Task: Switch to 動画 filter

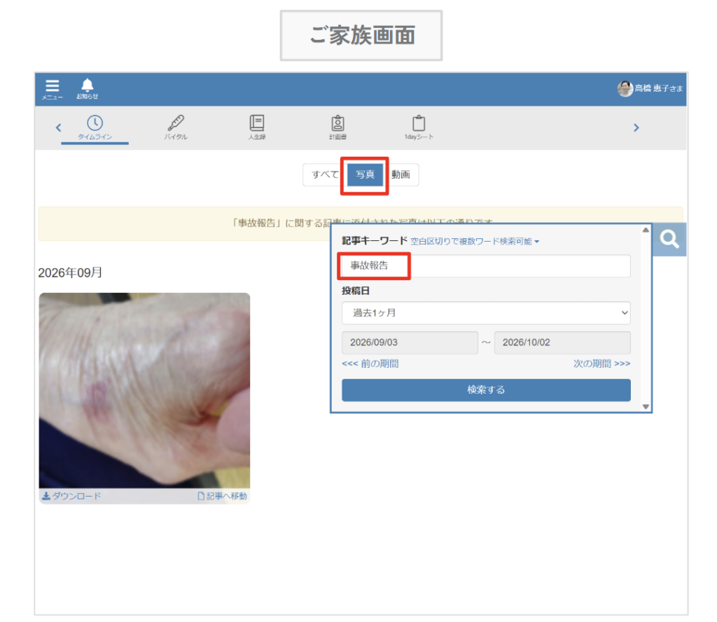Action: point(401,174)
